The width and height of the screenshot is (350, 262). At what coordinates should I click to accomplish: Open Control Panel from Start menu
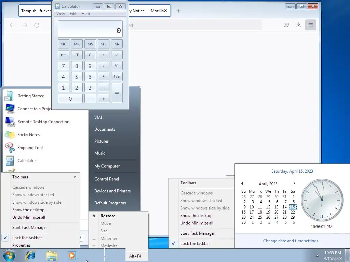(x=107, y=179)
